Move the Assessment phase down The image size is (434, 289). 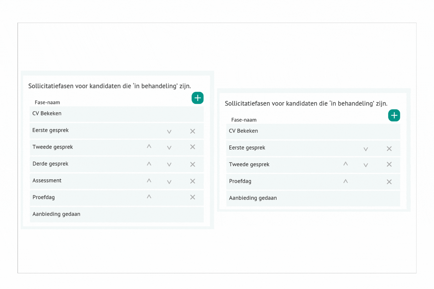click(169, 182)
